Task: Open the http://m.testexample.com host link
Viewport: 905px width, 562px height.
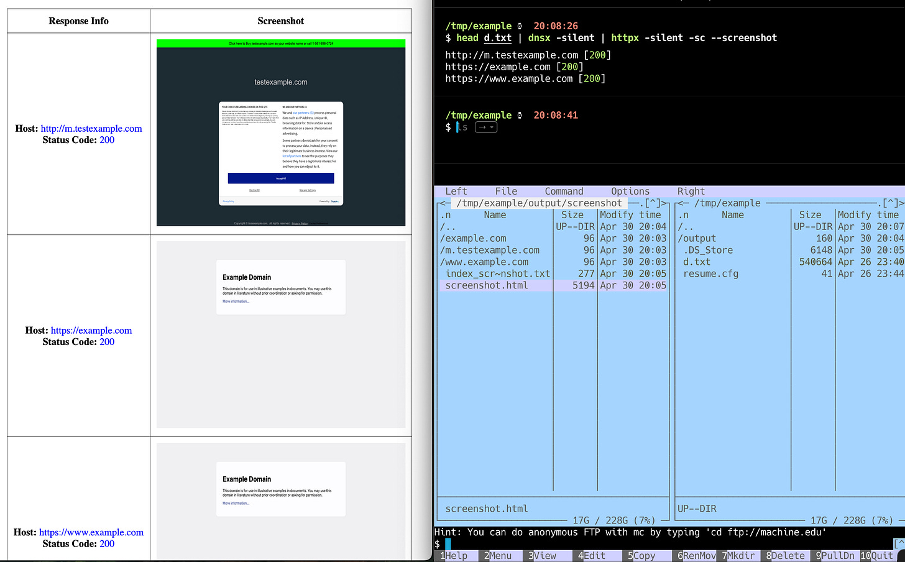Action: (x=91, y=129)
